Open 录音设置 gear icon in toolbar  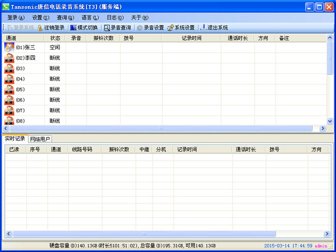pyautogui.click(x=140, y=27)
